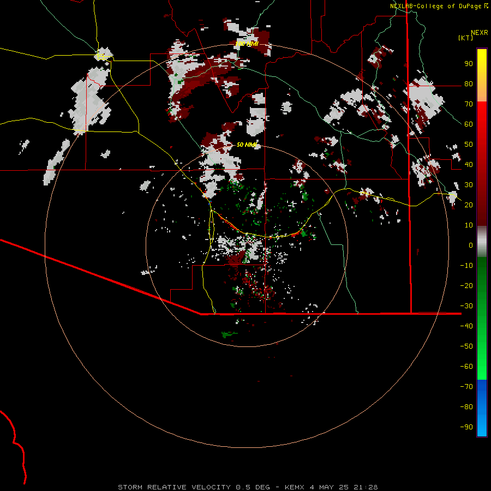The image size is (491, 491).
Task: Click the 0.5 DEG elevation text
Action: (253, 487)
